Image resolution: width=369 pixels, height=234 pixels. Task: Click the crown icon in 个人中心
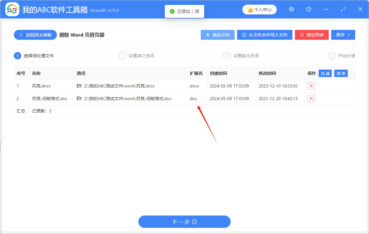250,10
